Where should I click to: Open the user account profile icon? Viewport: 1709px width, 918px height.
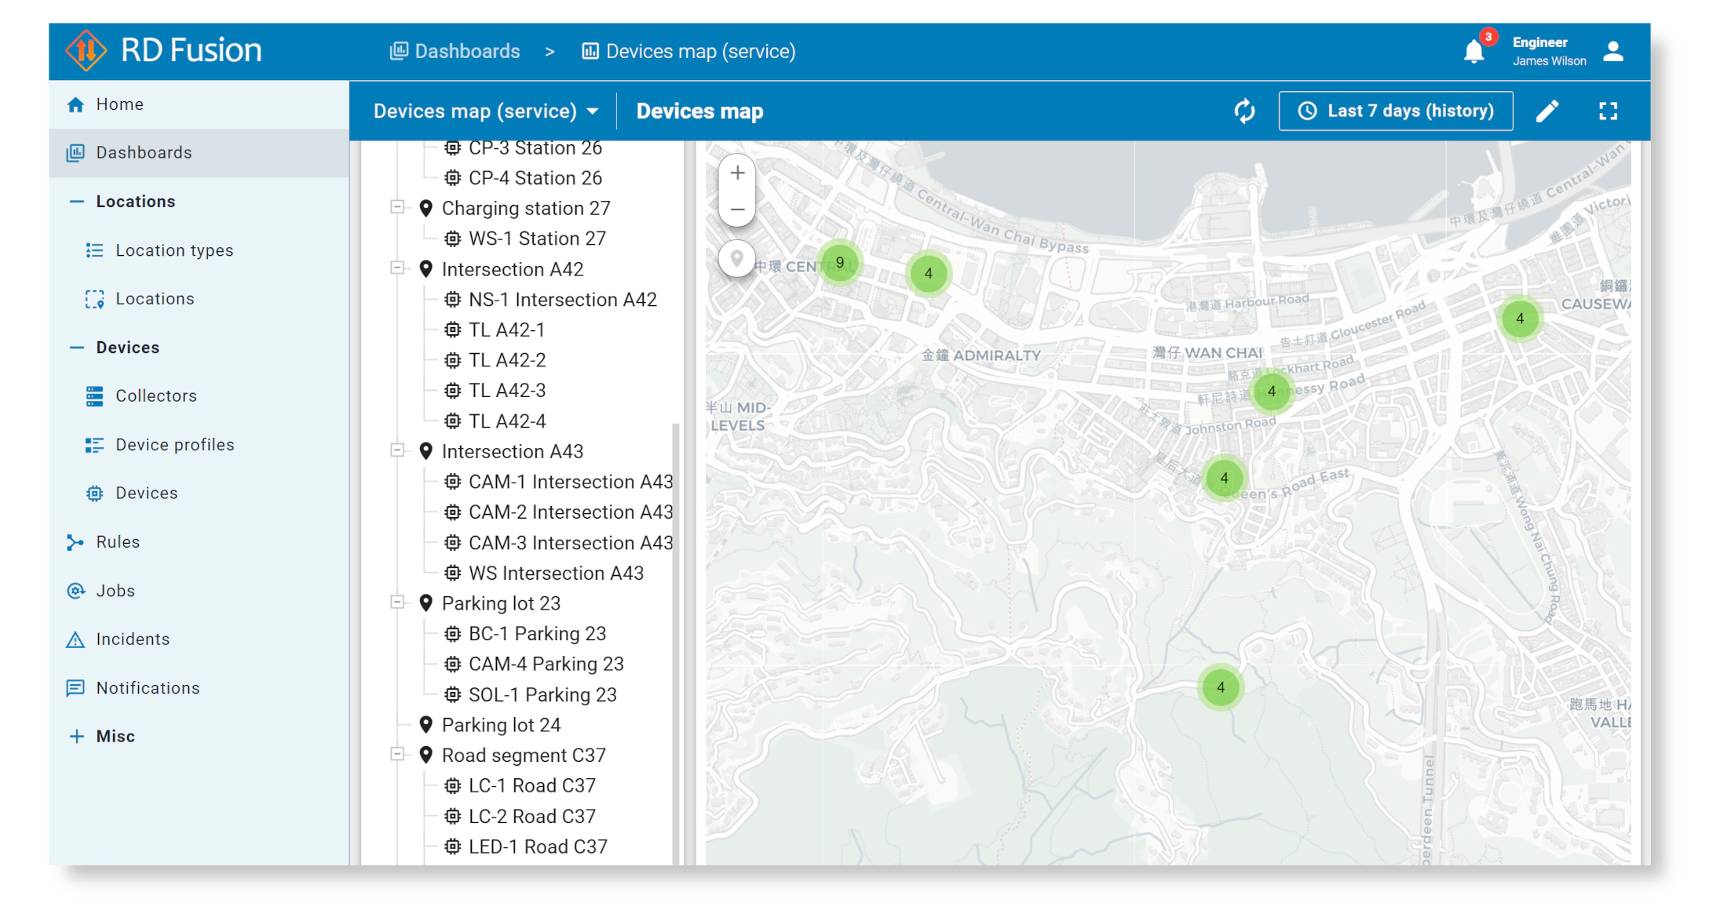pyautogui.click(x=1612, y=52)
